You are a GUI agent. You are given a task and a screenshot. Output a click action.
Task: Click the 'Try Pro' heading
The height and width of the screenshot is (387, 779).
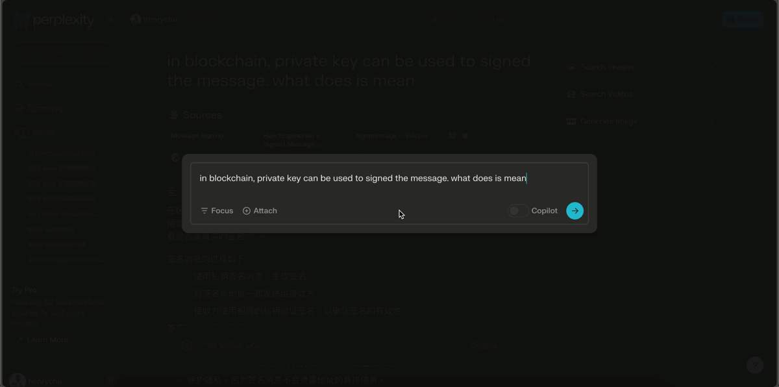pyautogui.click(x=25, y=290)
